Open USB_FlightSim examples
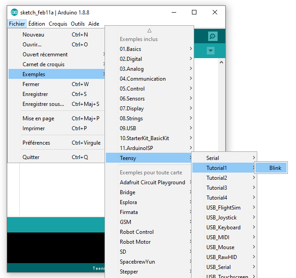The image size is (296, 278). click(x=224, y=208)
